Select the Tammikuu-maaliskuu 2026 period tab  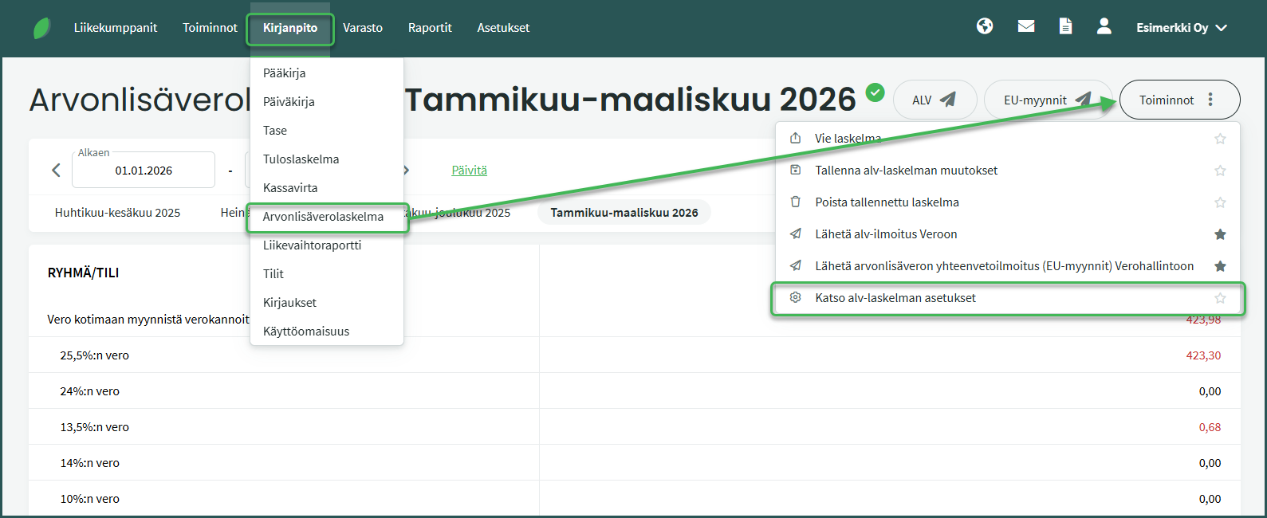[x=624, y=213]
